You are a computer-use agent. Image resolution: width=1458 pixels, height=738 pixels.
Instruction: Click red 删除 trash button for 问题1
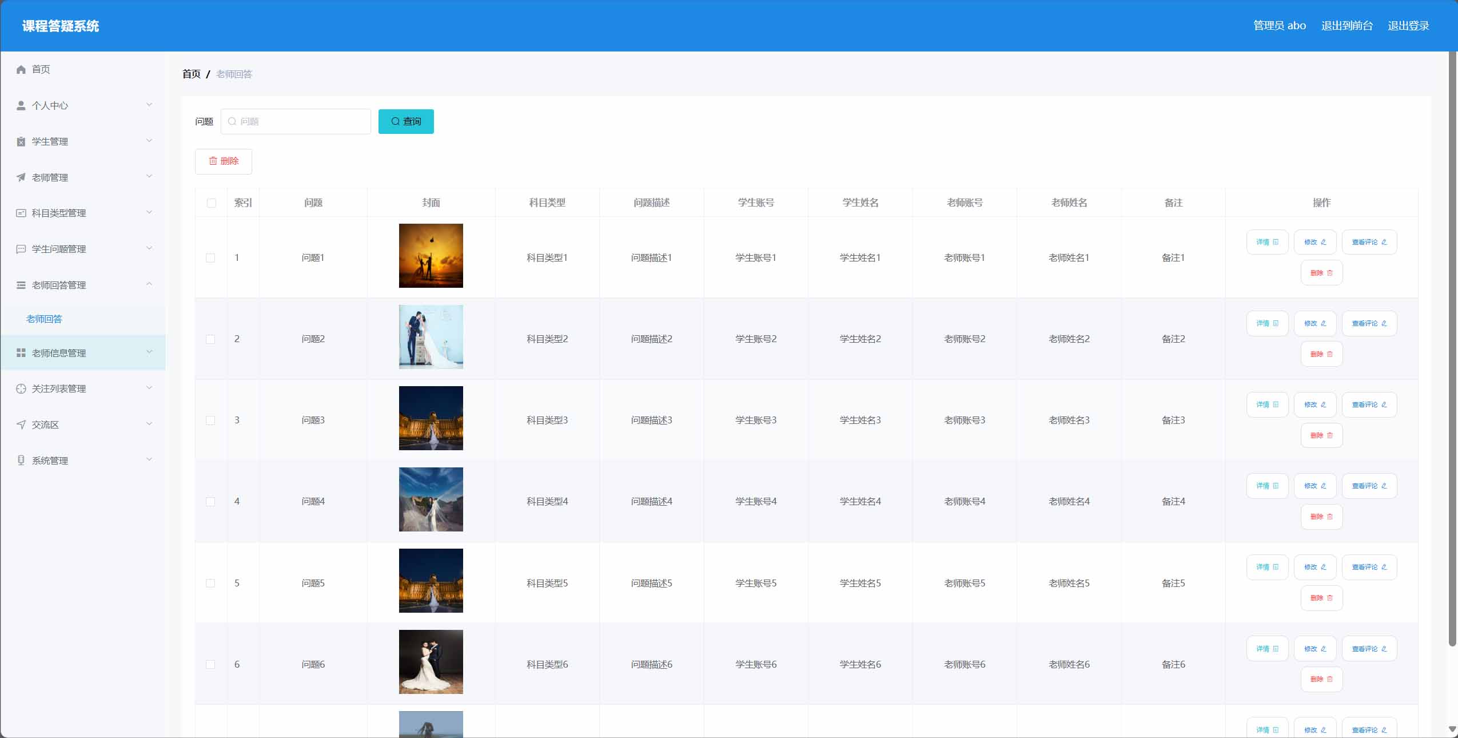pyautogui.click(x=1321, y=273)
